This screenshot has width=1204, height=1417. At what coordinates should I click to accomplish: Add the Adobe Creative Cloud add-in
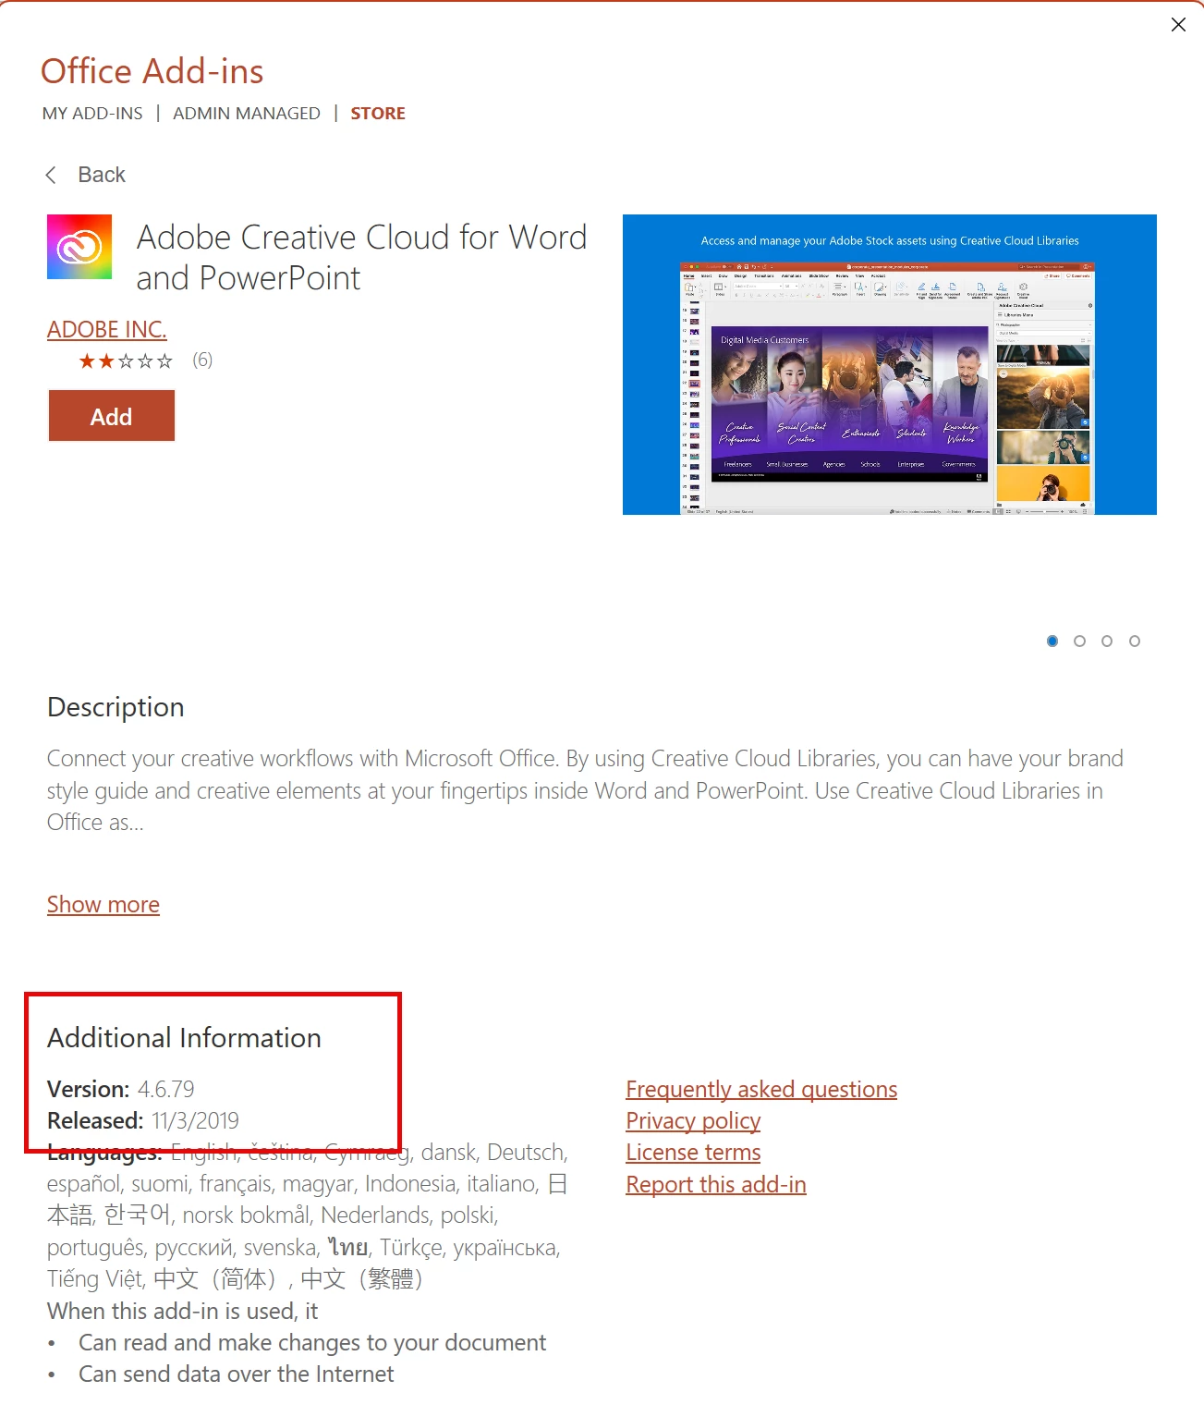click(112, 416)
